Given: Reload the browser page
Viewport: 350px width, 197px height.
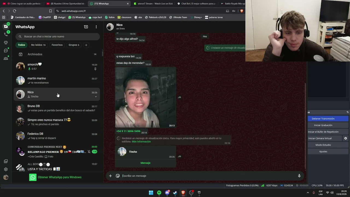Looking at the screenshot, I should tap(14, 11).
